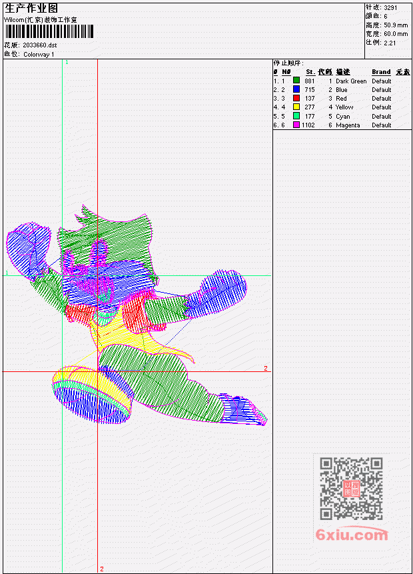
Task: Click the 'Colorway 1' text
Action: (39, 55)
